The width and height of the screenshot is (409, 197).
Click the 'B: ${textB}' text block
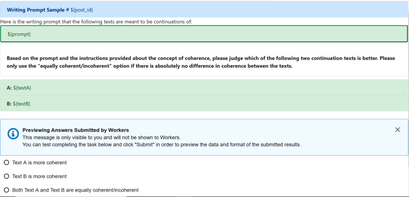click(204, 104)
